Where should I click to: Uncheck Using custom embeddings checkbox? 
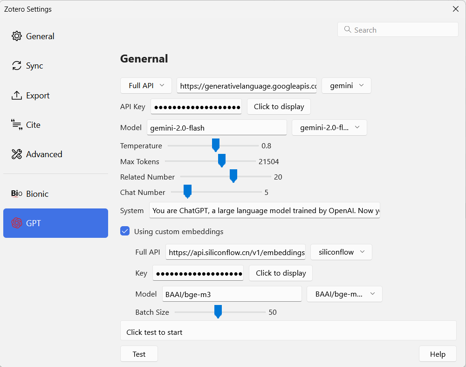[x=125, y=231]
